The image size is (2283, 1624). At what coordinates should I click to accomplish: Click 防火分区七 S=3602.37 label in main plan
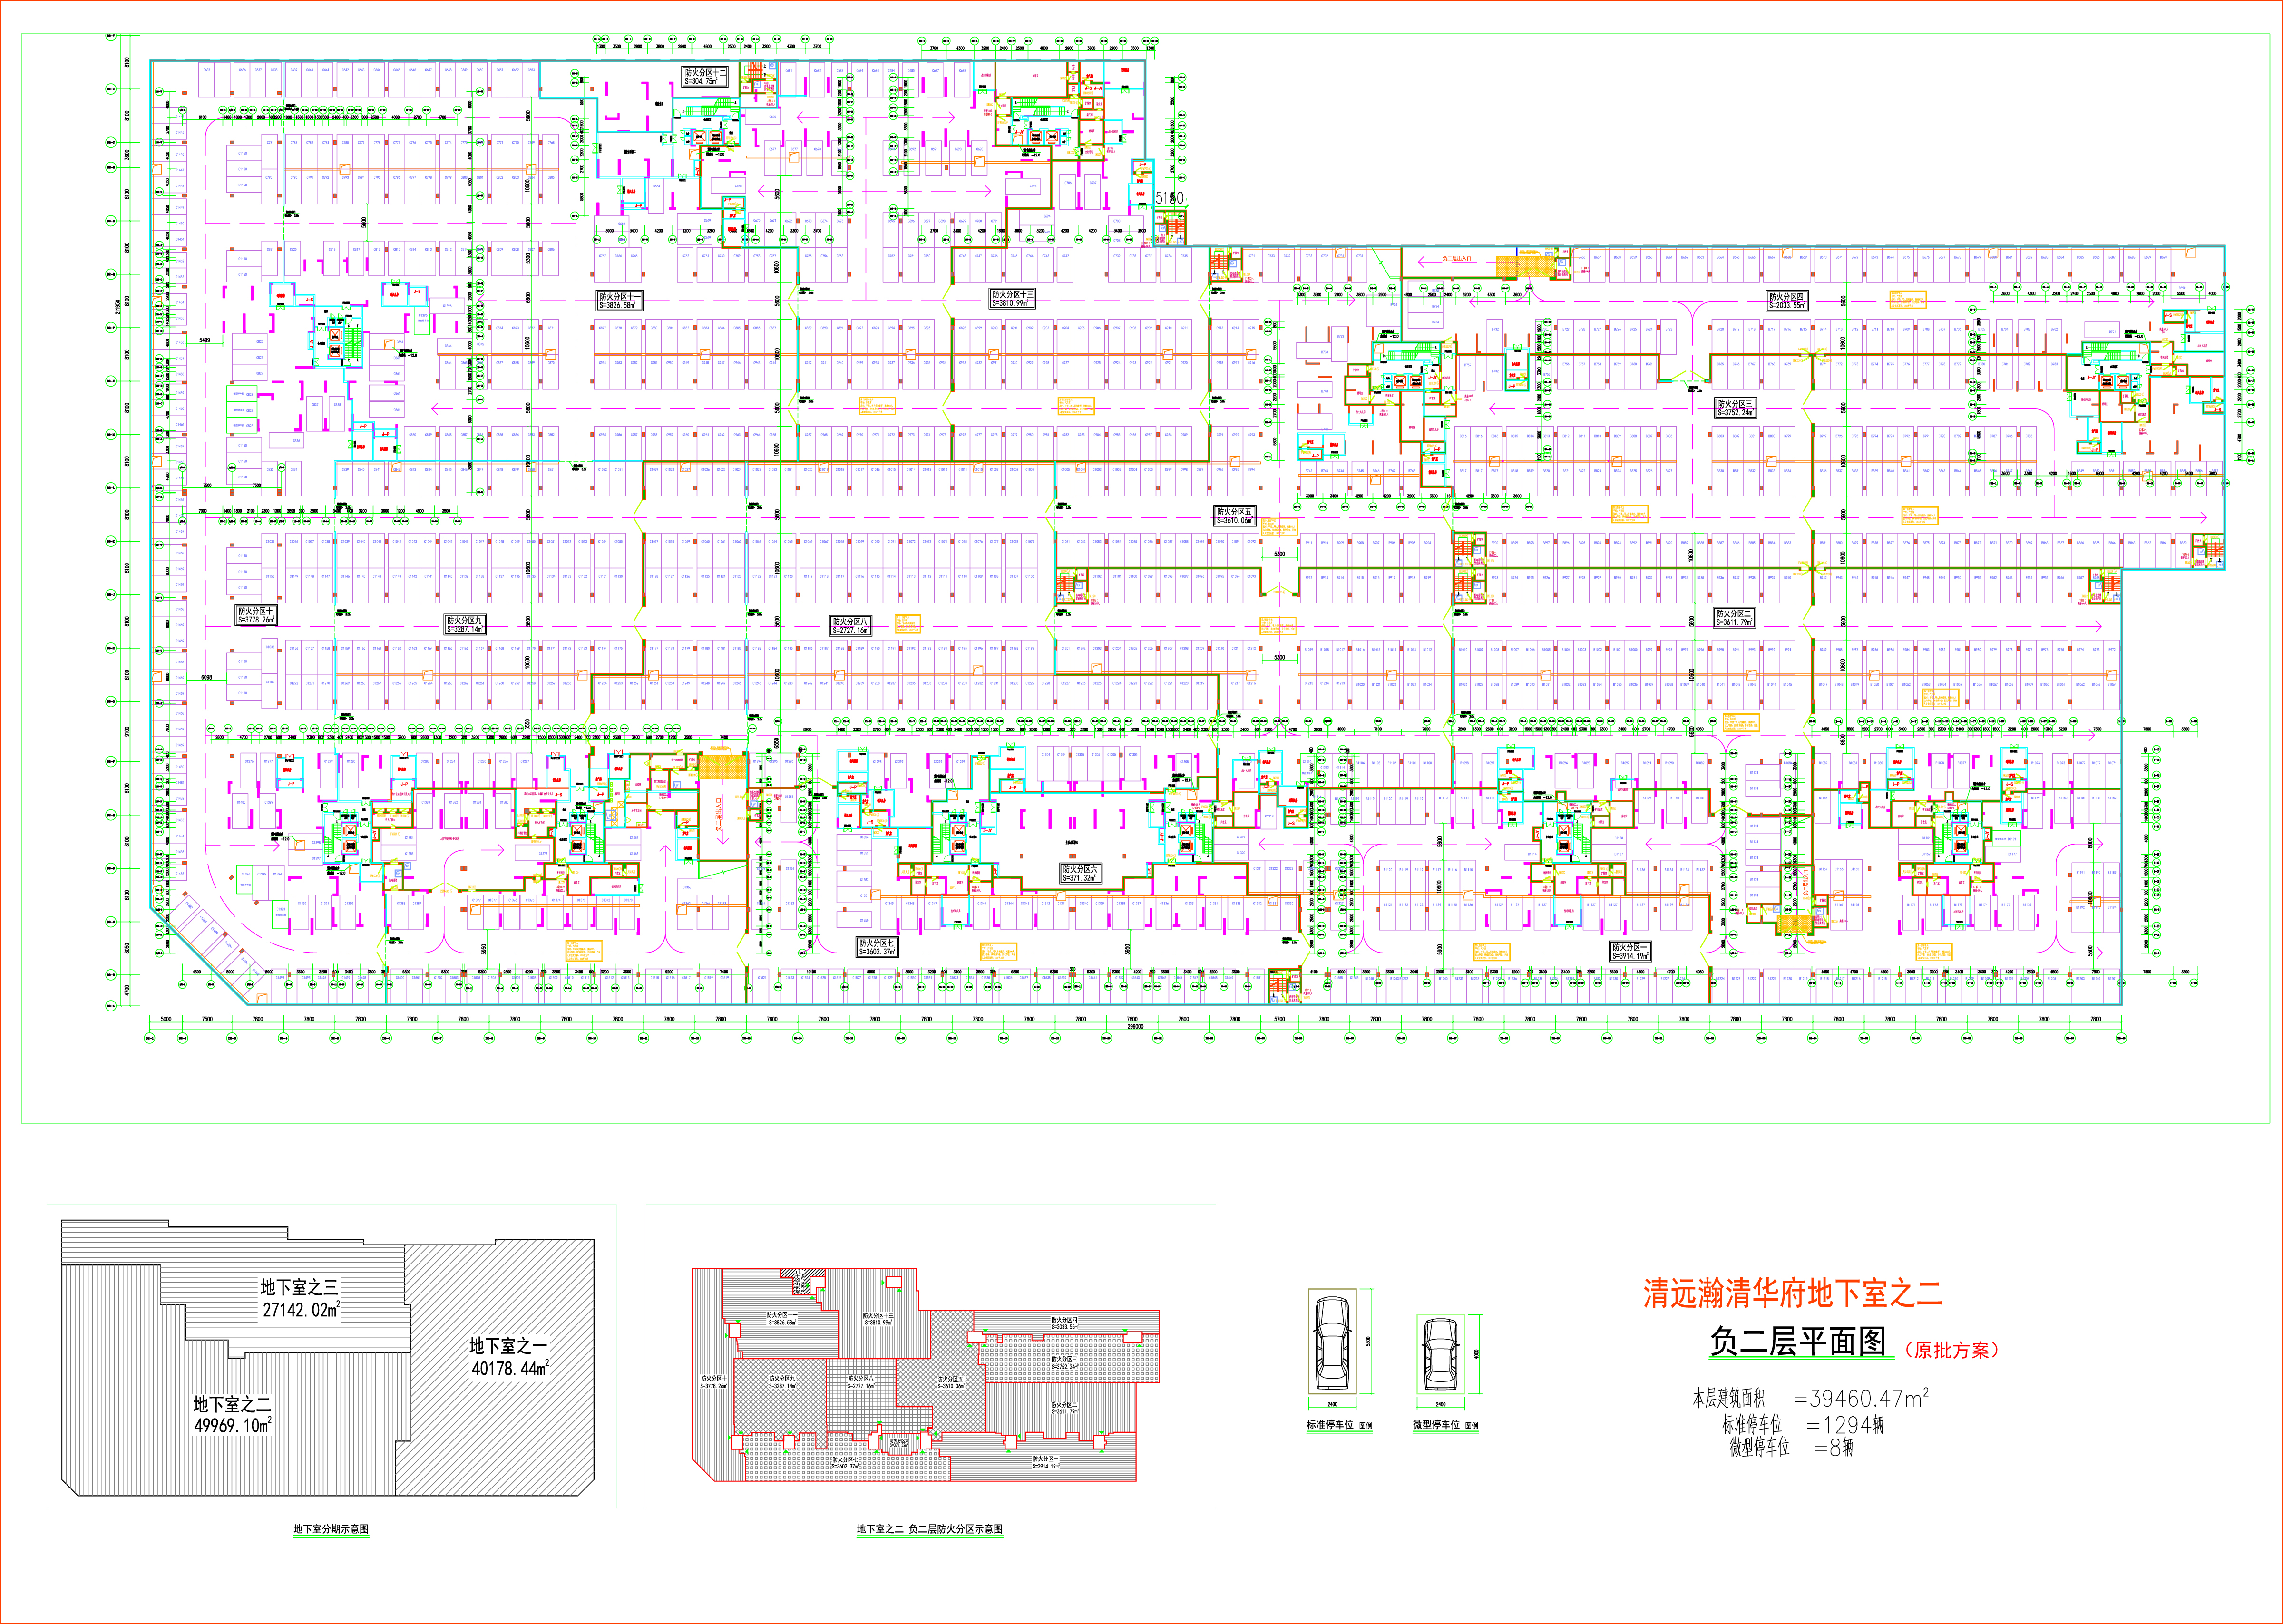[877, 948]
